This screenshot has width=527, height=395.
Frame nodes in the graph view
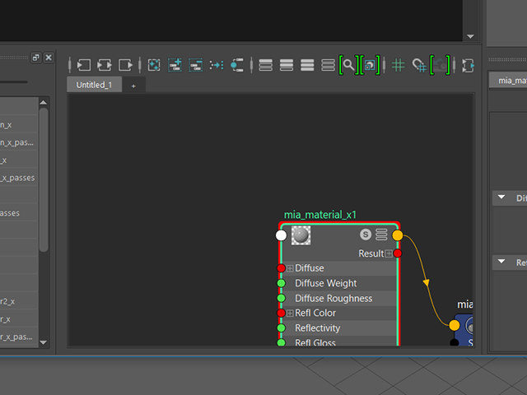click(x=154, y=65)
